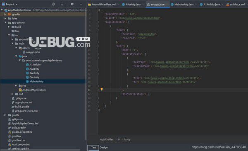Open AndroidManifest.xml in project tree
Image resolution: width=248 pixels, height=151 pixels.
coord(33,90)
